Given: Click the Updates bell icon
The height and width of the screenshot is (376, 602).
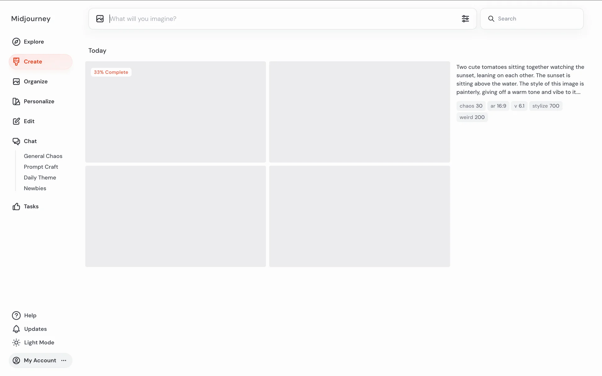Looking at the screenshot, I should [16, 329].
